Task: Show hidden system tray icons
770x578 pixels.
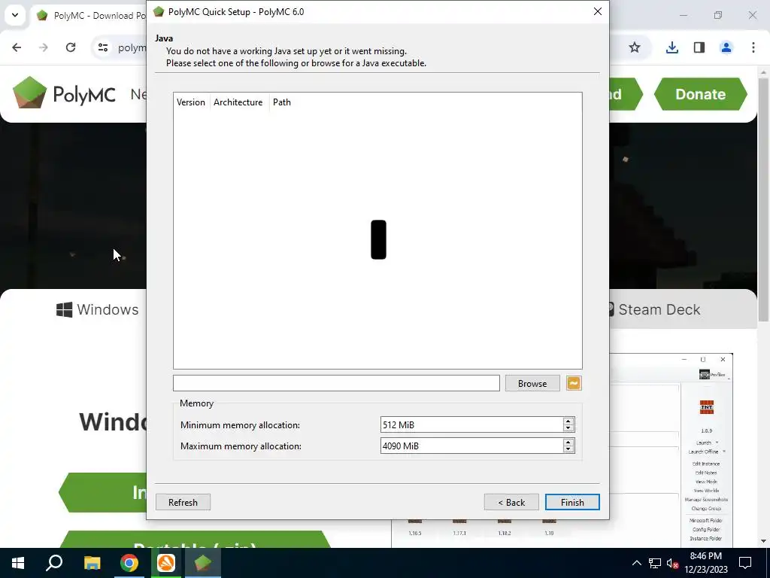Action: point(636,563)
